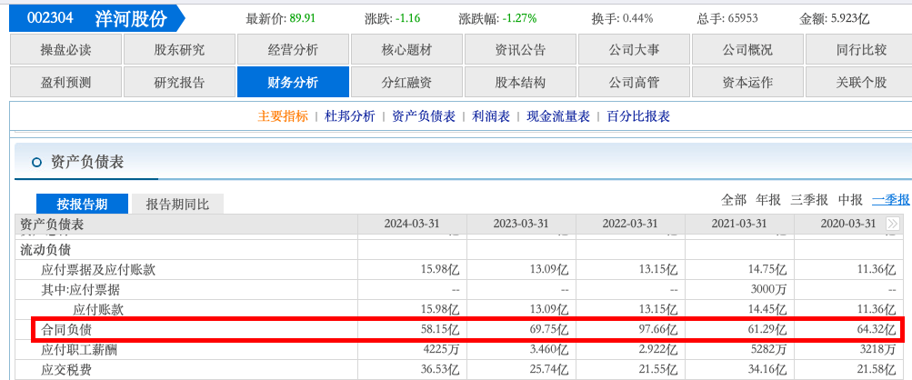This screenshot has width=912, height=380.
Task: Filter reports by 全部
Action: (734, 200)
